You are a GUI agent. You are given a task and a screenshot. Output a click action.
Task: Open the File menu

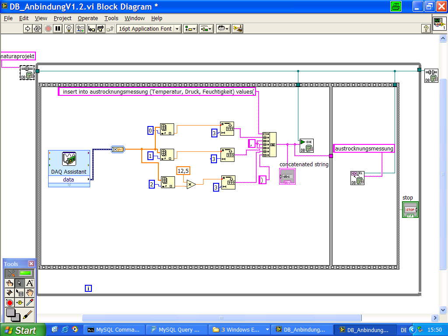(8, 18)
